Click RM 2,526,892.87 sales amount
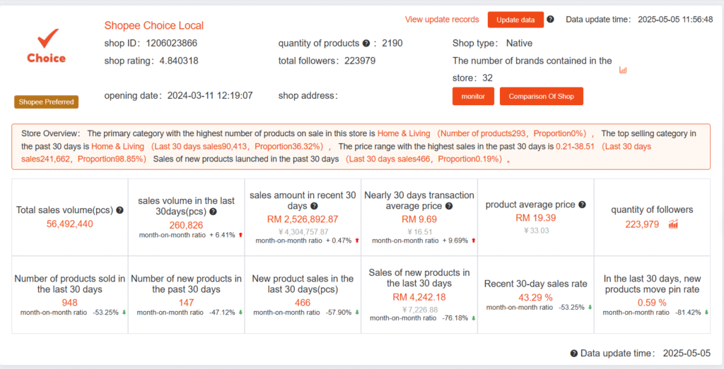The image size is (724, 369). (x=303, y=219)
